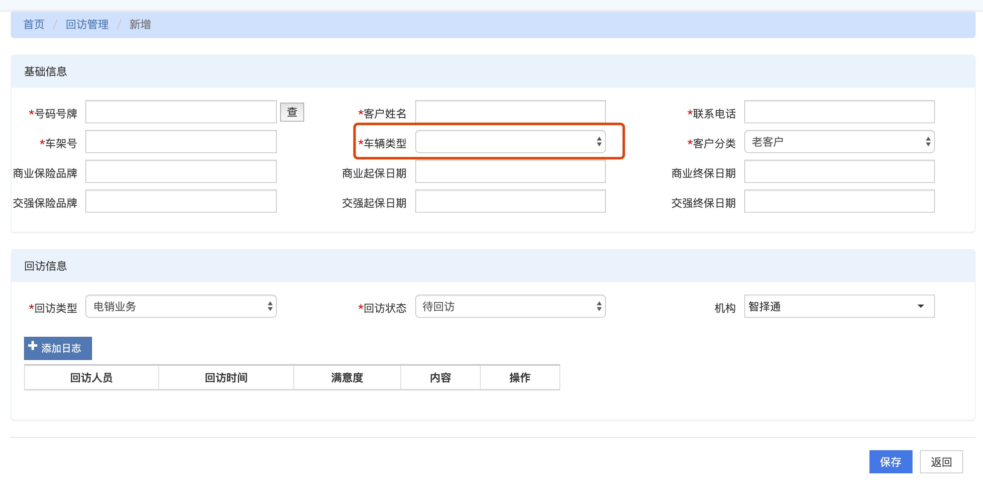Go to 首页 breadcrumb link
Viewport: 983px width, 499px height.
tap(34, 24)
